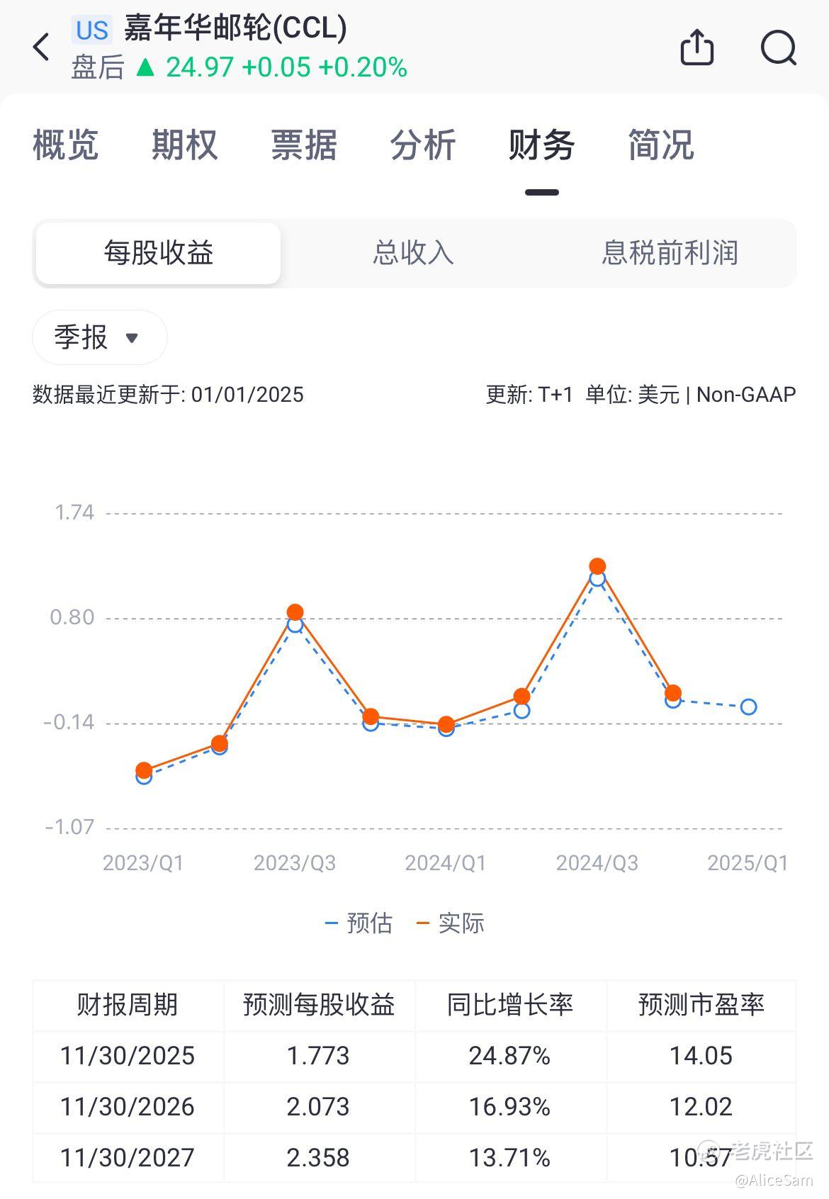
Task: Tap the search magnifier icon
Action: click(779, 47)
